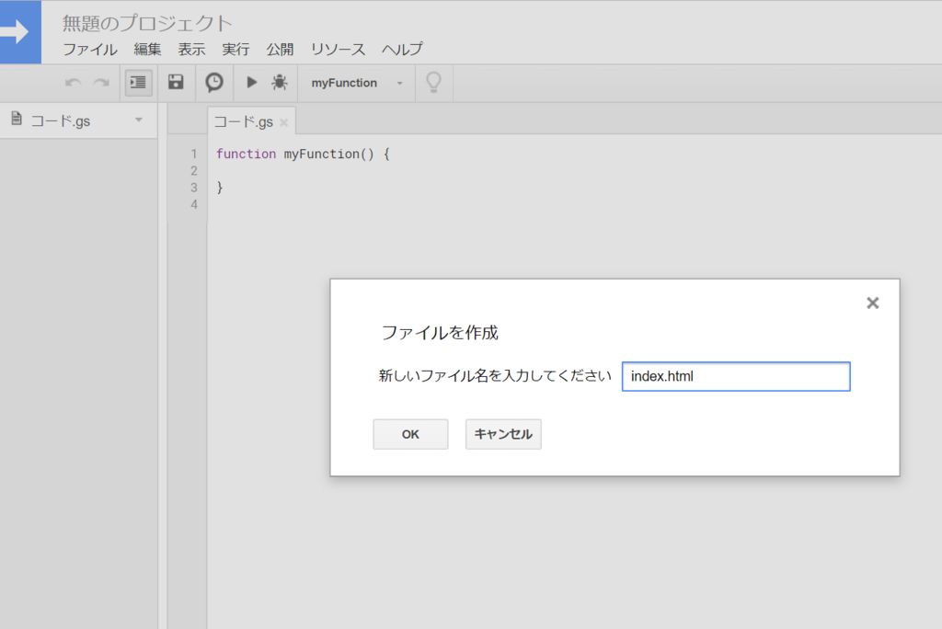Click the project title 無題のプロジェクト
This screenshot has width=942, height=629.
click(147, 23)
